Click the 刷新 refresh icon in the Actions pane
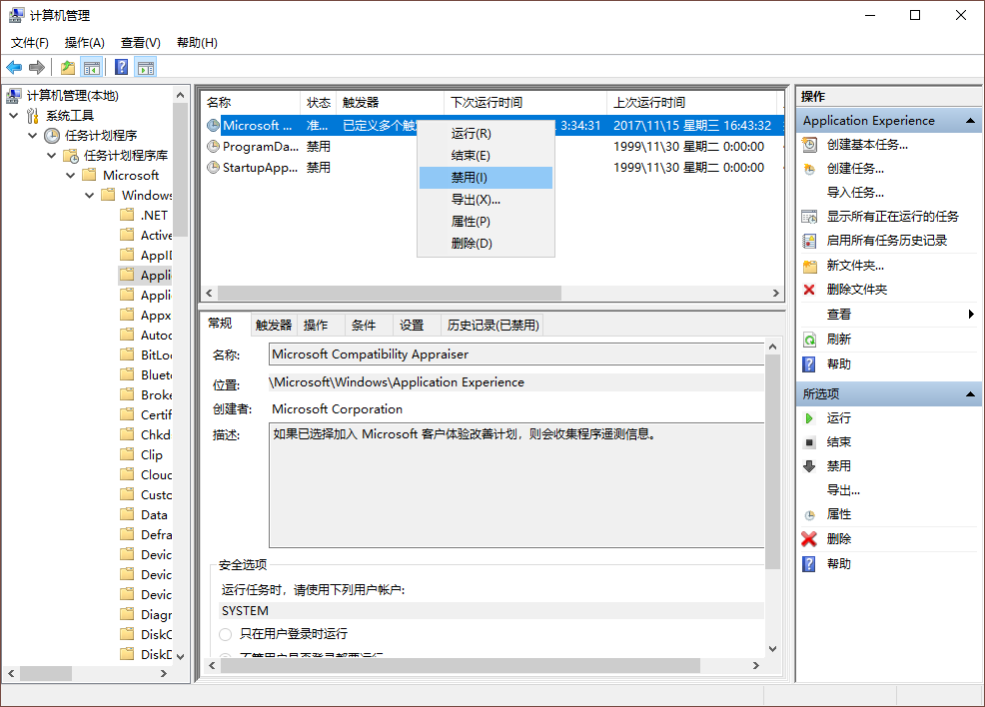 [811, 339]
